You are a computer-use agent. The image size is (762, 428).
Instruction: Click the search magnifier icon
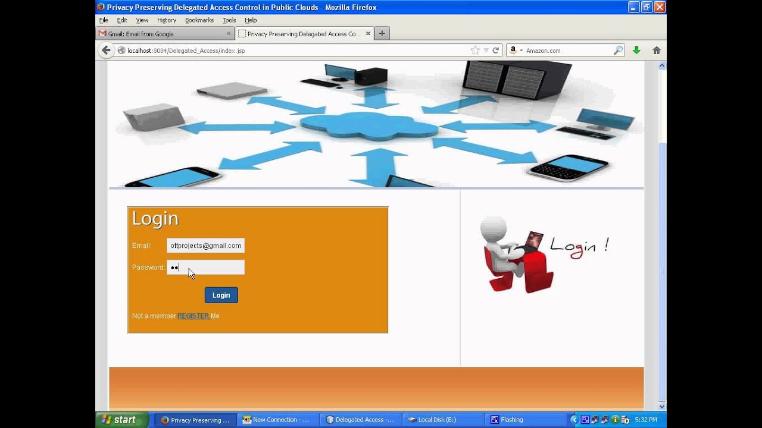click(618, 51)
